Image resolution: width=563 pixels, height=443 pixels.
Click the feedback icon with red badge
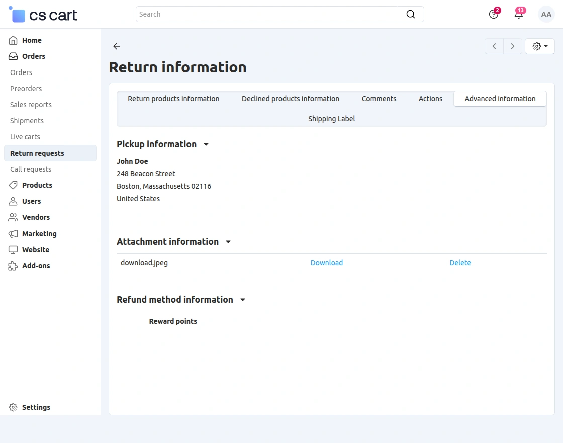pyautogui.click(x=493, y=14)
